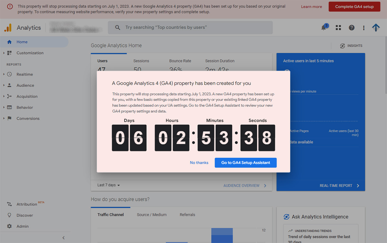The image size is (387, 243).
Task: Switch to Source / Medium tab
Action: [152, 215]
